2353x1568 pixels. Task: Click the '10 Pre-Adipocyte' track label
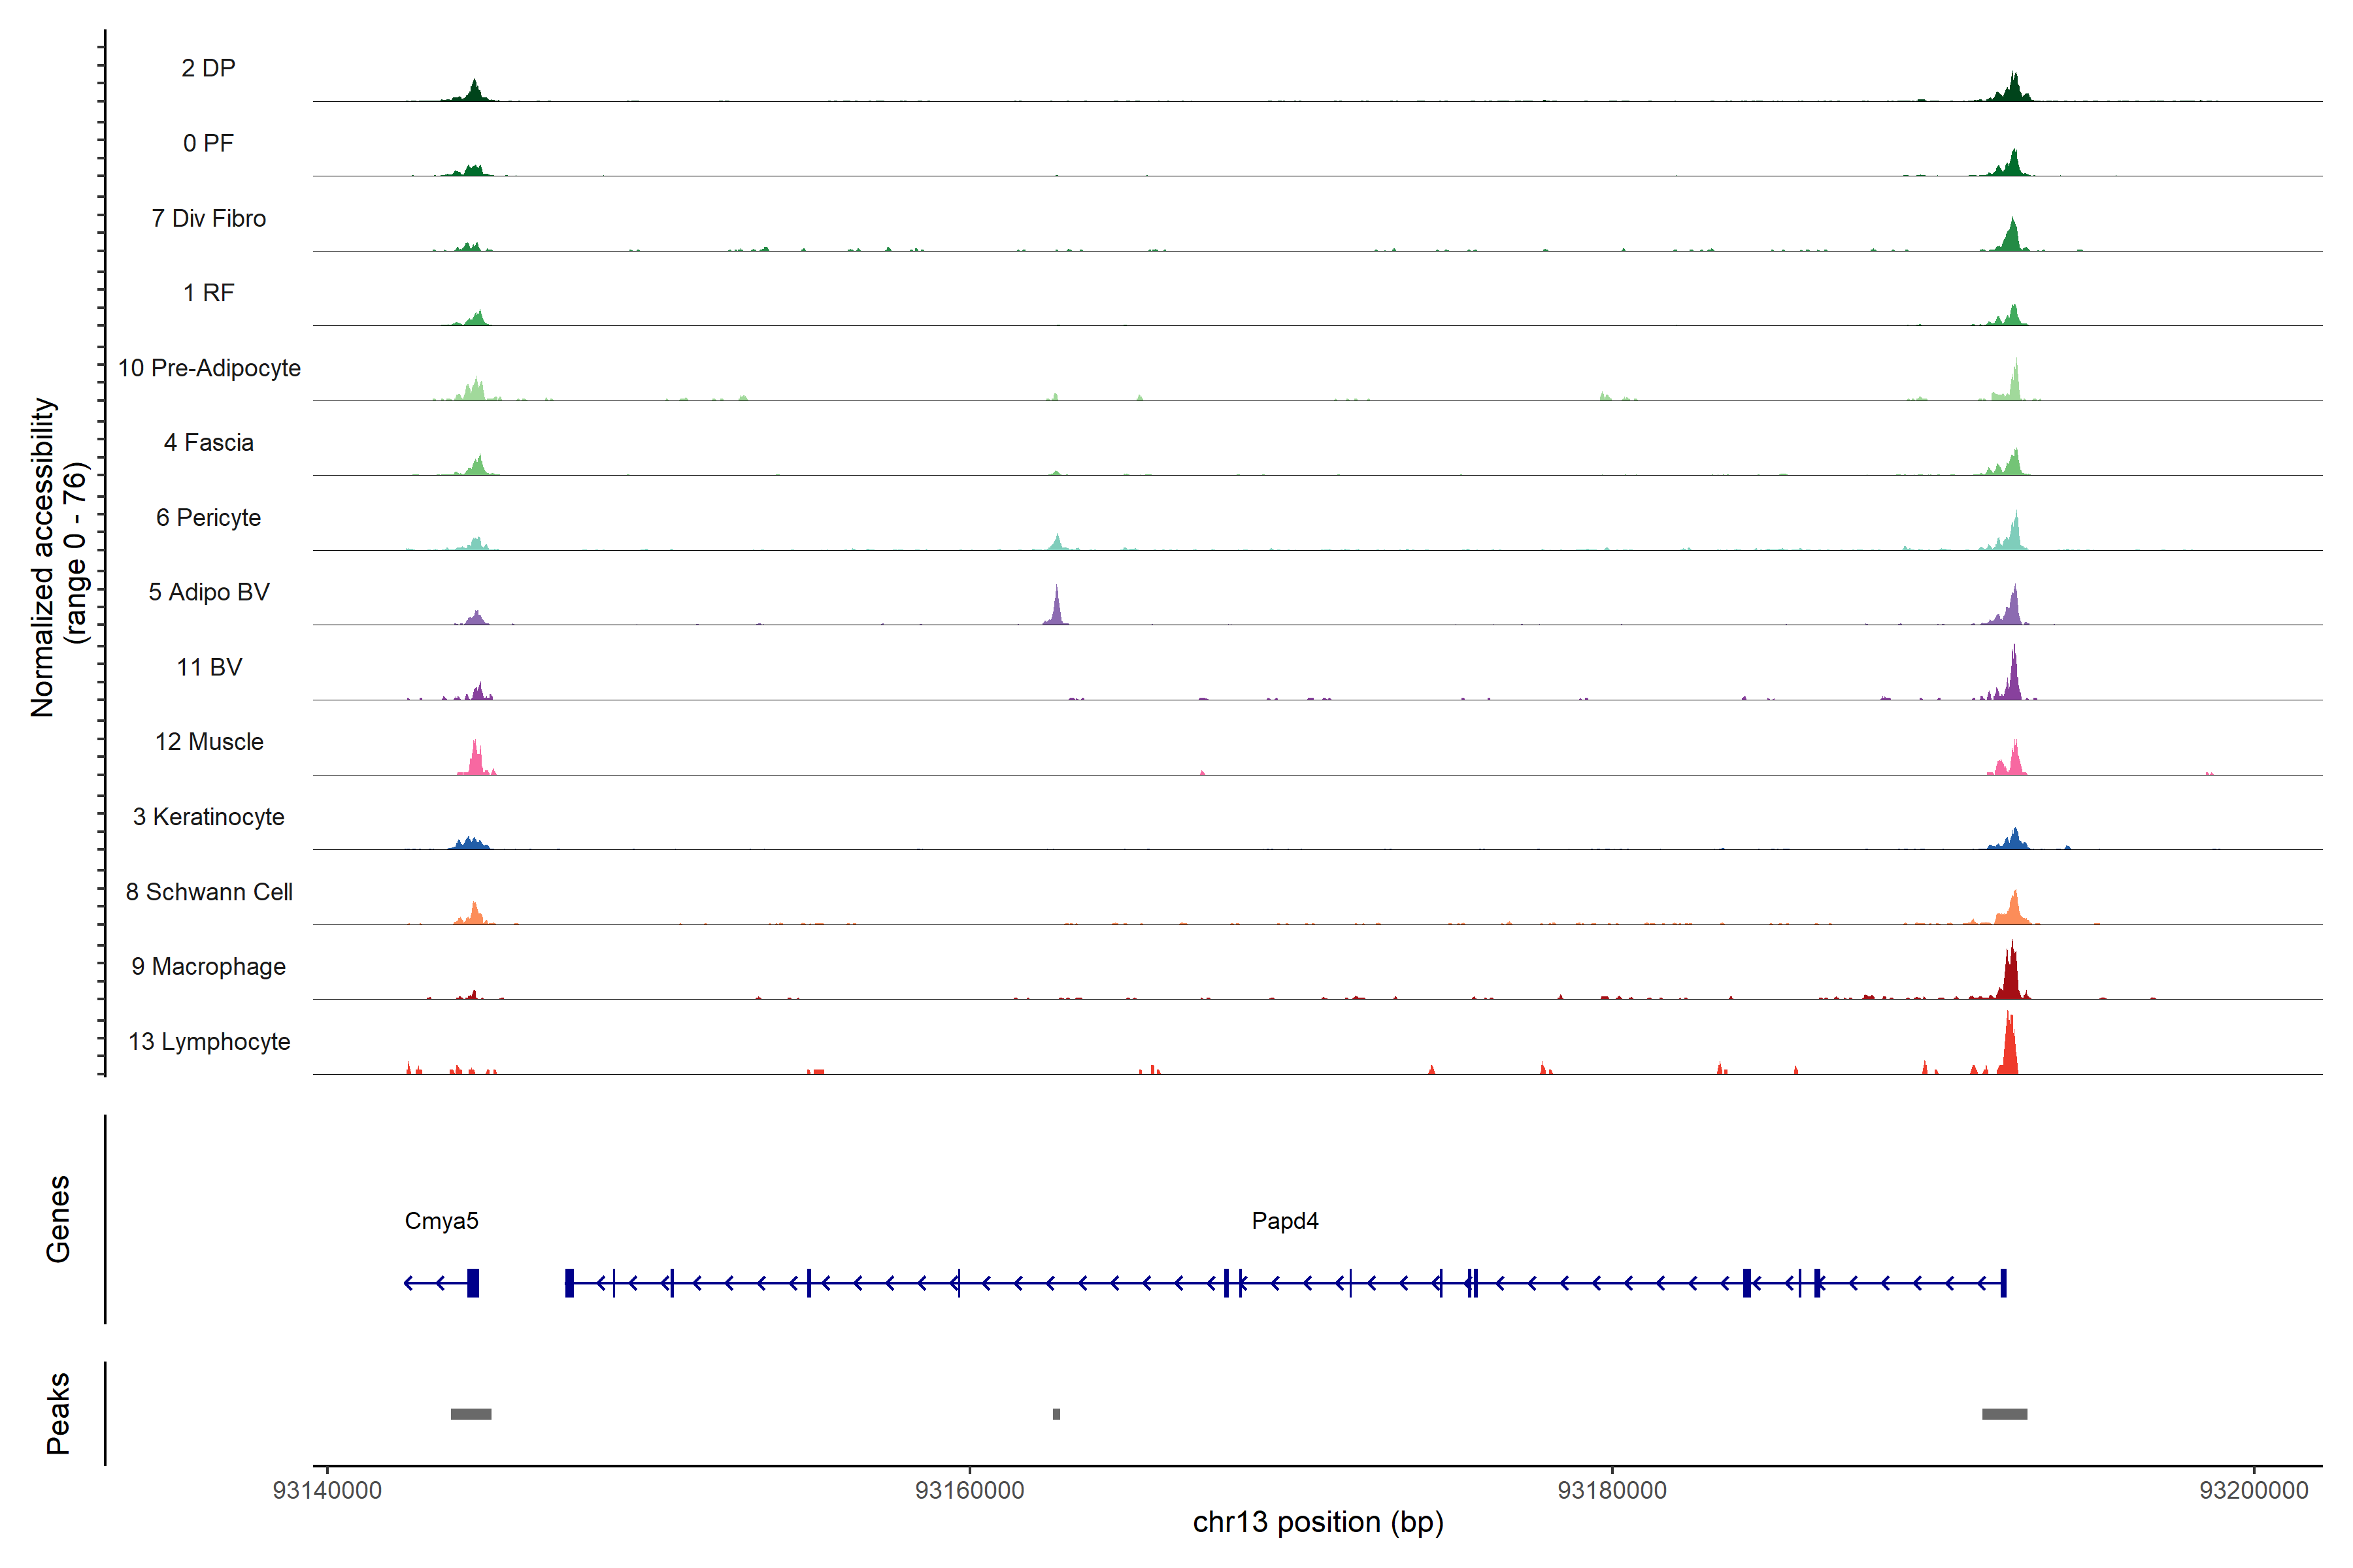(209, 368)
